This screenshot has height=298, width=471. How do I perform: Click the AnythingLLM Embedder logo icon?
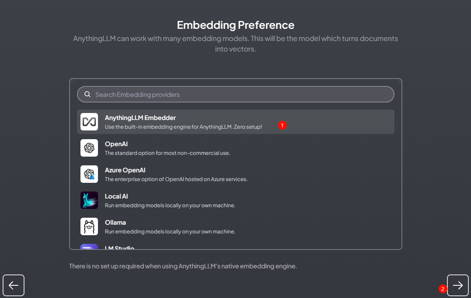coord(89,122)
